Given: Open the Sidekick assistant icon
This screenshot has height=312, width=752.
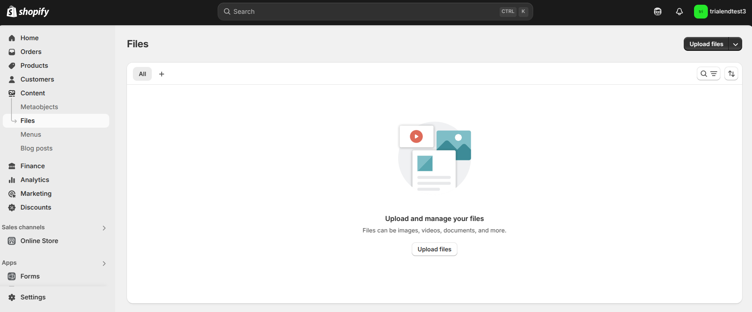Looking at the screenshot, I should pos(657,11).
